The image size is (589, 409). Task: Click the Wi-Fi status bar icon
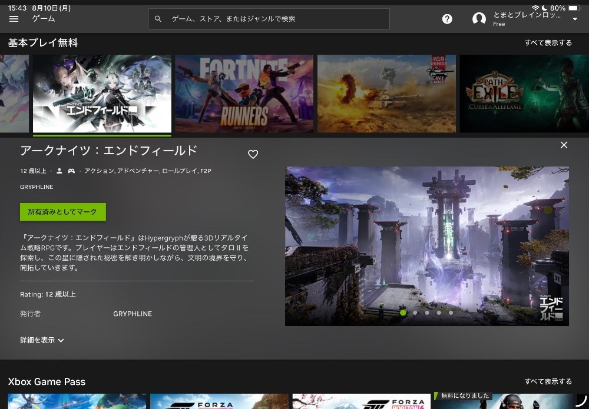(x=535, y=8)
